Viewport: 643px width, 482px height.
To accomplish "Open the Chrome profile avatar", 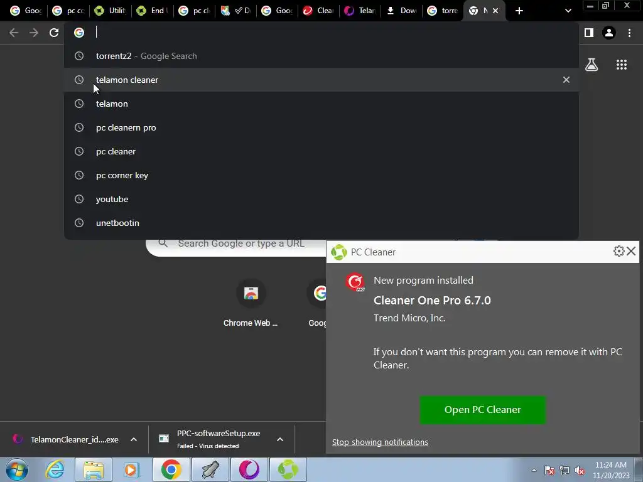I will pyautogui.click(x=608, y=33).
